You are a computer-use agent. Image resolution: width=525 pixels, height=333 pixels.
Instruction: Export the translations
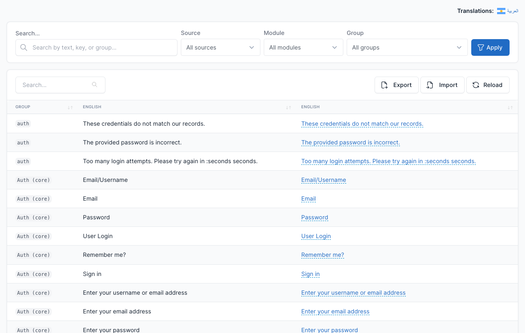(x=397, y=85)
